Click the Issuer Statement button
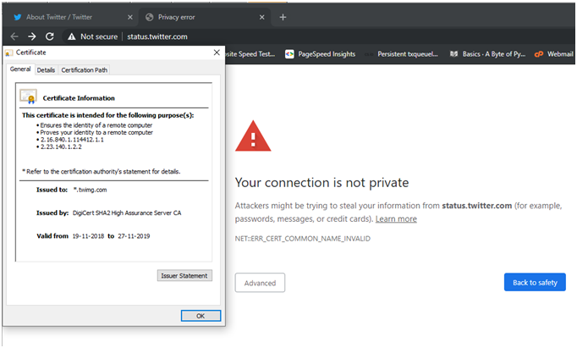The image size is (577, 348). [184, 276]
